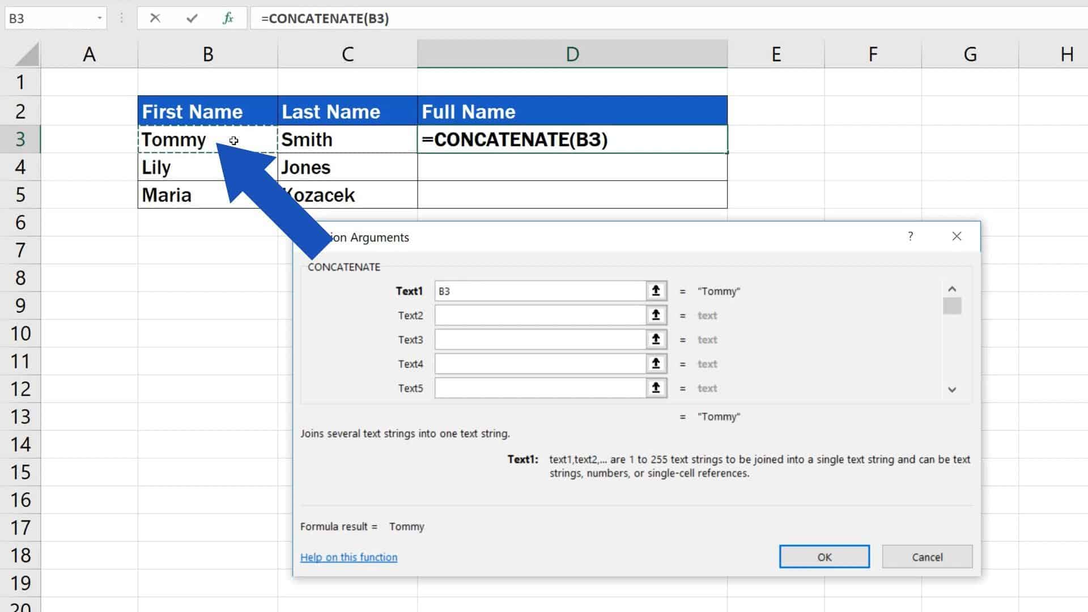Click the up chevron on the arguments scrollbar
This screenshot has height=612, width=1088.
(952, 289)
